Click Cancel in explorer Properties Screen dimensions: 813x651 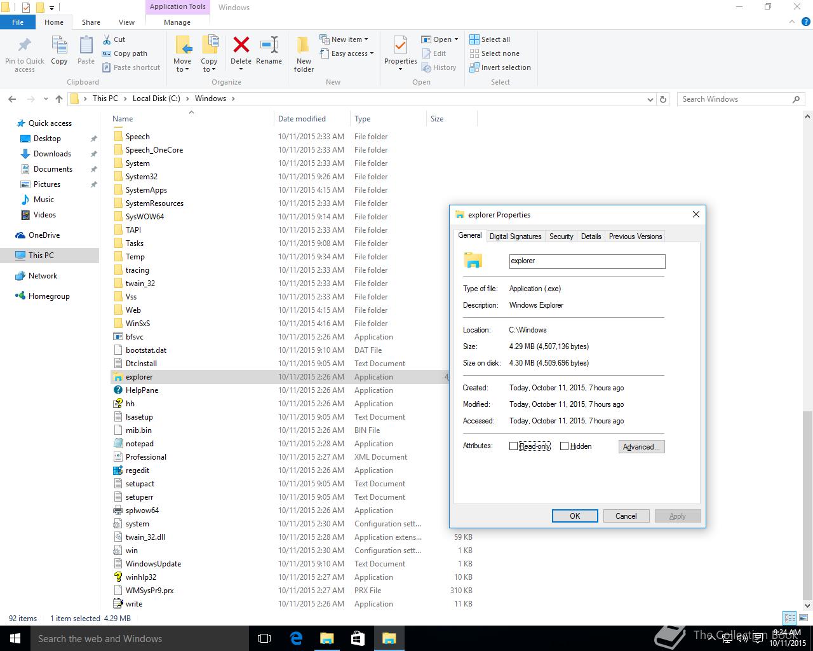pos(626,516)
